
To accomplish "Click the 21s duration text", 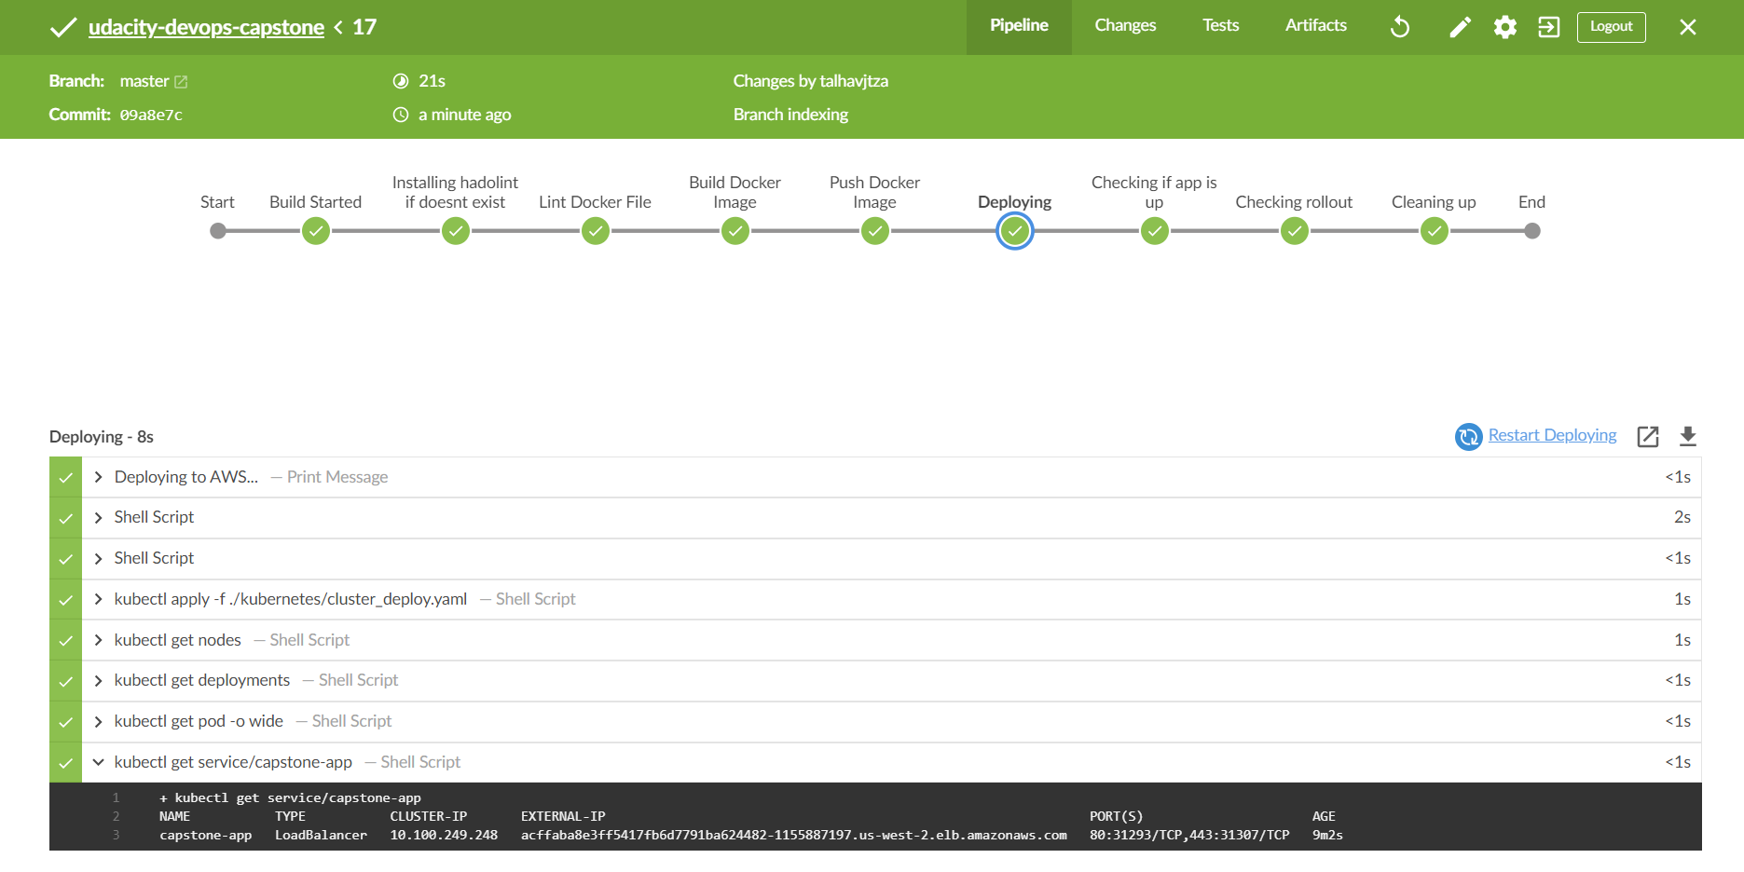I will [x=432, y=81].
